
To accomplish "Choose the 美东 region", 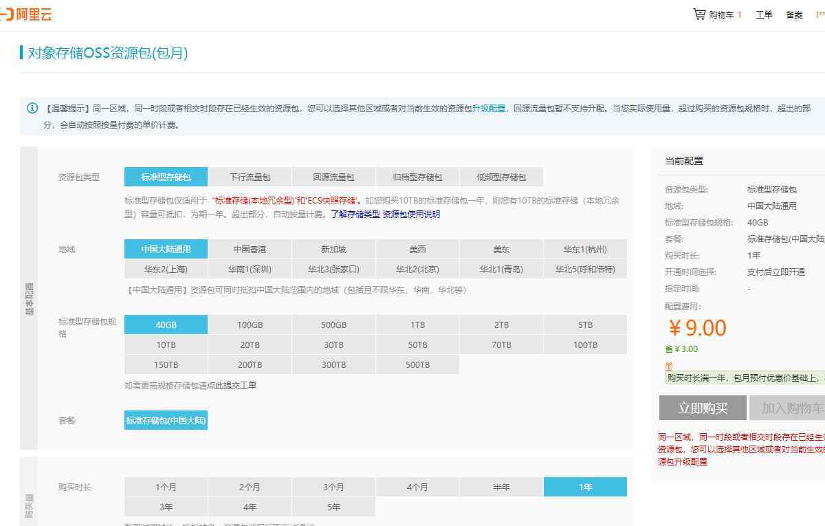I will coord(501,249).
